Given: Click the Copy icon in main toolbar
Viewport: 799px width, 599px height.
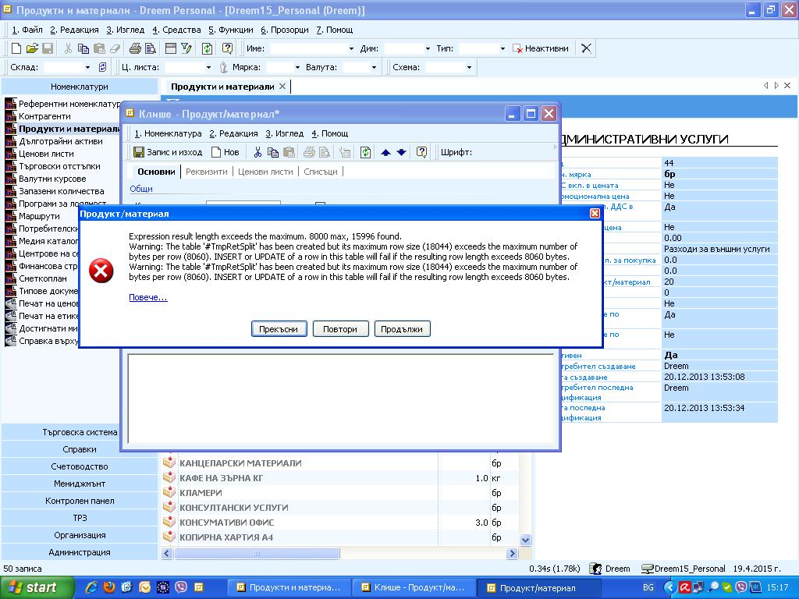Looking at the screenshot, I should pos(83,48).
